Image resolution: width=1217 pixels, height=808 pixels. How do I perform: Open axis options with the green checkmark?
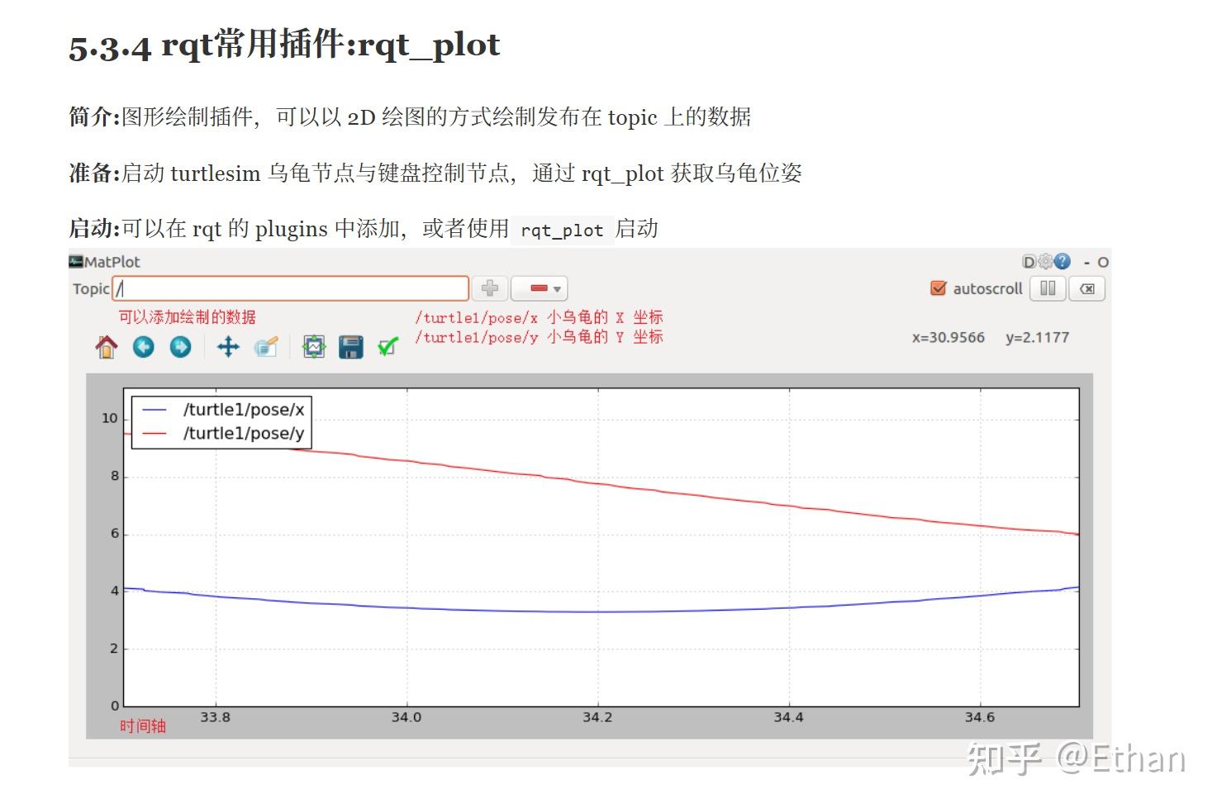(387, 347)
